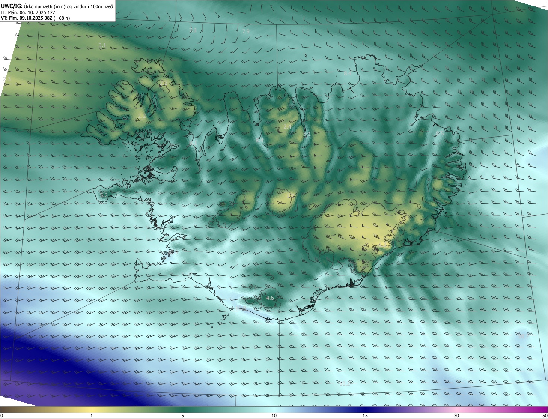This screenshot has height=419, width=548.
Task: Click the 4.6 value label on the map
Action: [x=270, y=298]
